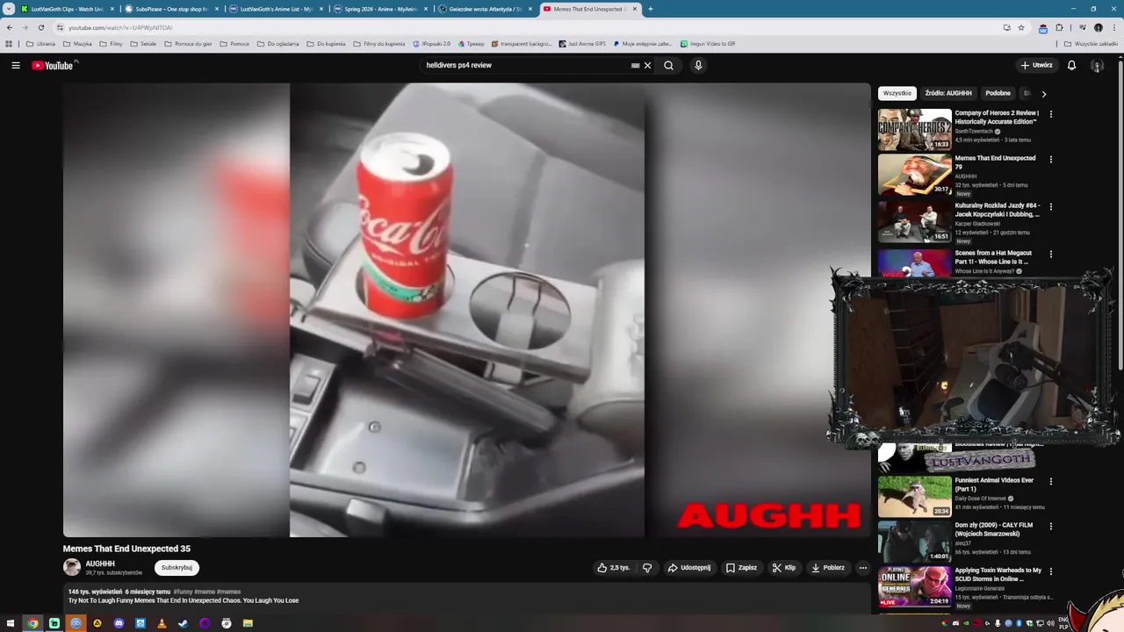Open the Pomoce do gier bookmarks folder
The image size is (1124, 632).
188,43
